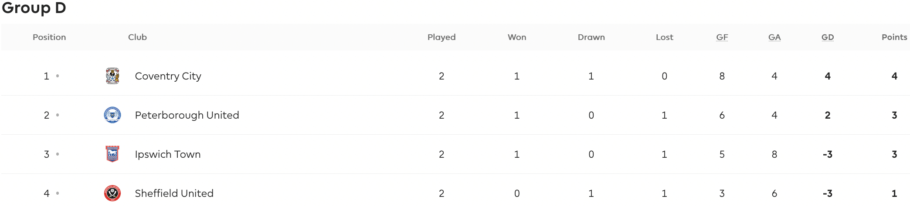Click the Points column header
Image resolution: width=910 pixels, height=206 pixels.
tap(894, 37)
